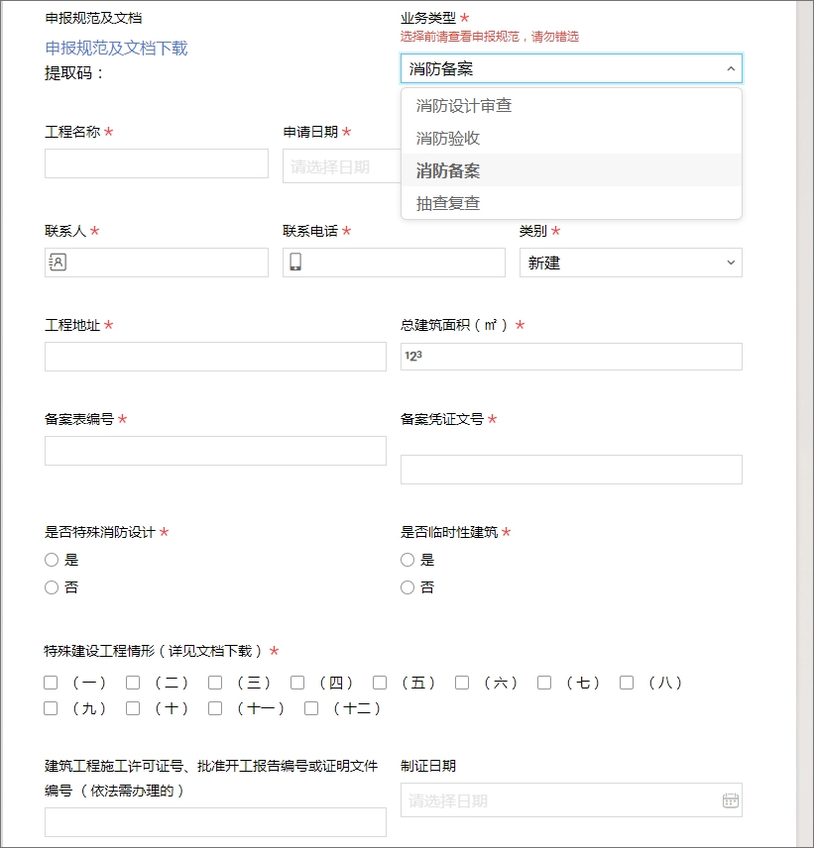Select 抽查复查 from the open list
This screenshot has height=848, width=814.
coord(448,203)
